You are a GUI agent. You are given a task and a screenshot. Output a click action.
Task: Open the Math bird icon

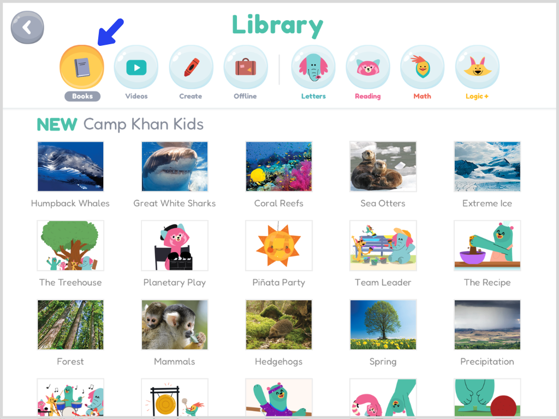tap(422, 67)
